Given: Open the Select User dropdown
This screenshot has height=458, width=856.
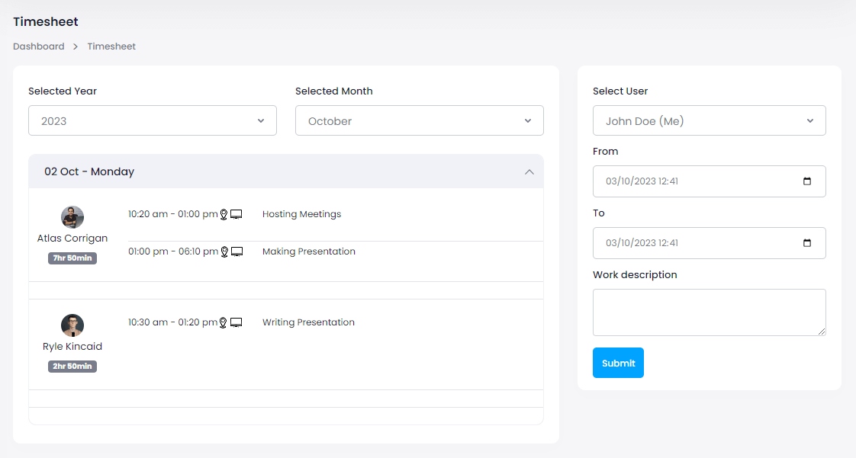Looking at the screenshot, I should [x=709, y=121].
